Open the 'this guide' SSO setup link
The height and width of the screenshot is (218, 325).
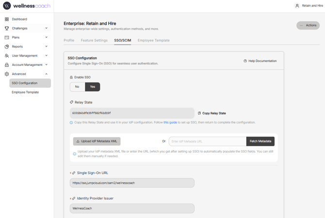coord(170,123)
